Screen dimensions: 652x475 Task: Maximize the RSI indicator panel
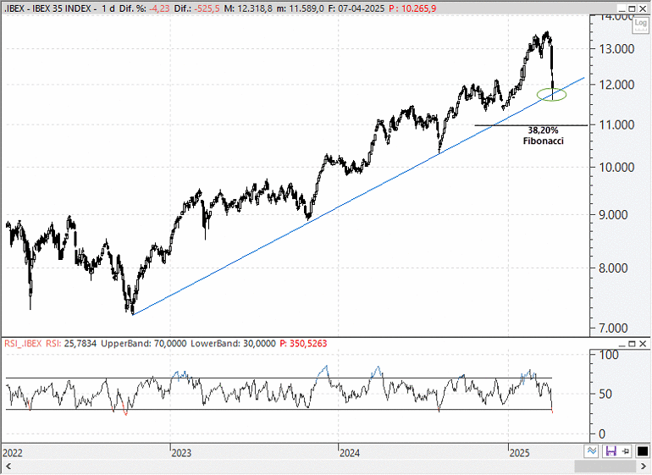click(x=632, y=344)
